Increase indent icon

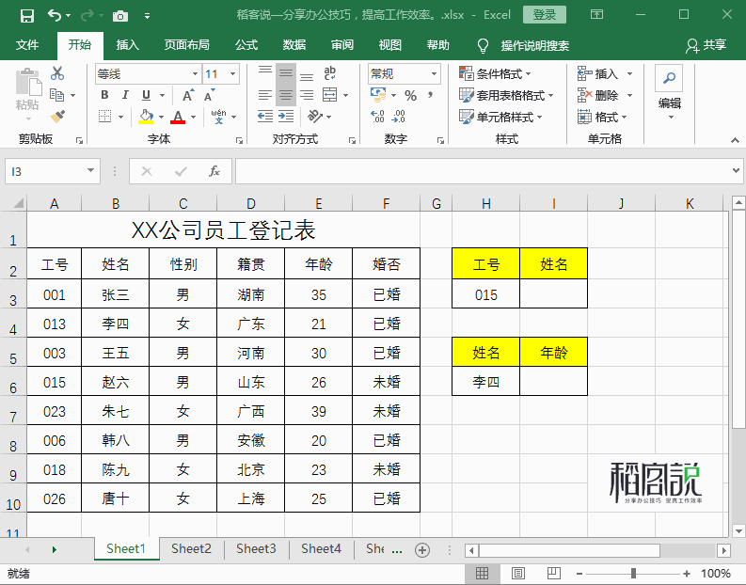pyautogui.click(x=286, y=116)
